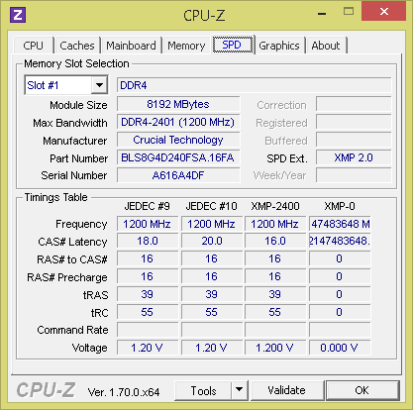Click the DDR4 memory type field

pyautogui.click(x=254, y=85)
